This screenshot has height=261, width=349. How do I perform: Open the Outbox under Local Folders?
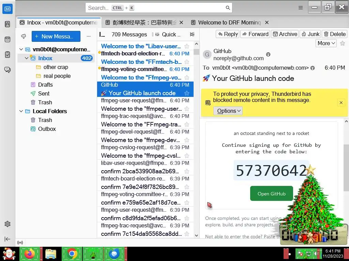56,129
